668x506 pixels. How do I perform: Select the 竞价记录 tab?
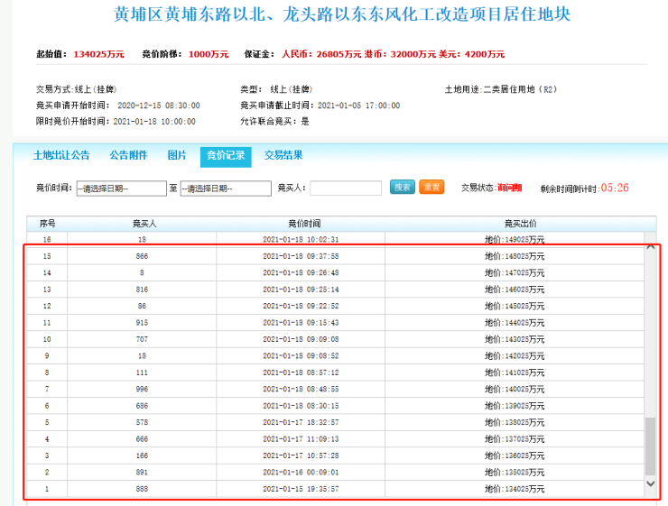[226, 156]
